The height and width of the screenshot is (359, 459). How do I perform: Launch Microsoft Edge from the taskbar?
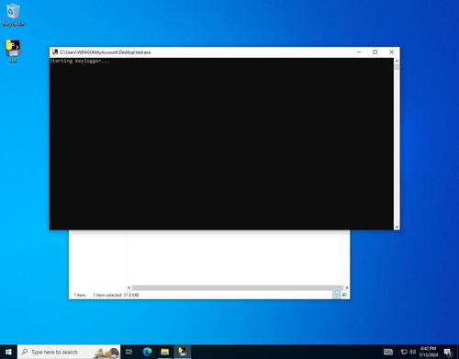click(147, 352)
